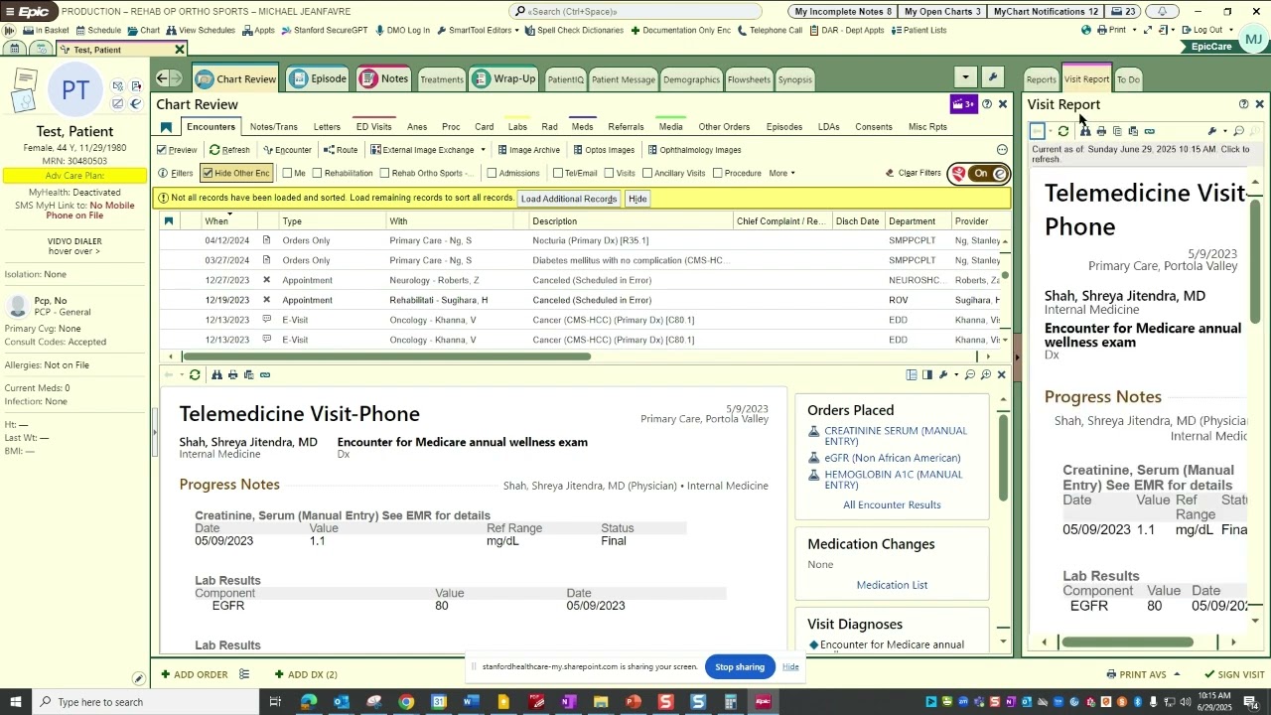The width and height of the screenshot is (1271, 715).
Task: Open the Log Out dropdown arrow
Action: [1231, 31]
